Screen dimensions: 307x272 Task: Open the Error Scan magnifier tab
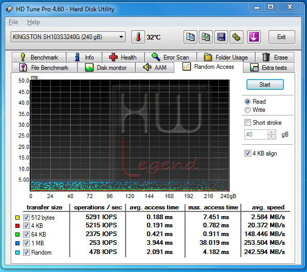[x=171, y=57]
